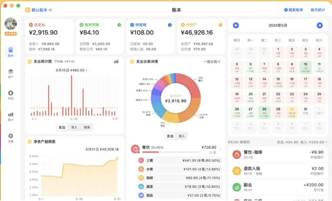Click the bar chart icon in 支出统计图

coord(116,62)
